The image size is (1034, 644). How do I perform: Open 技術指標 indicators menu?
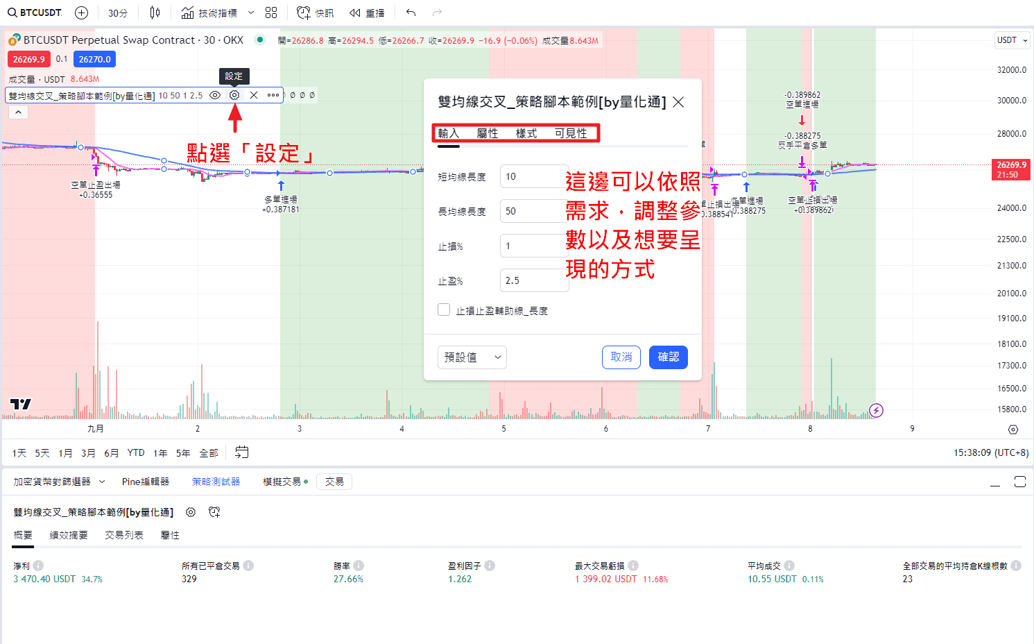(x=209, y=12)
